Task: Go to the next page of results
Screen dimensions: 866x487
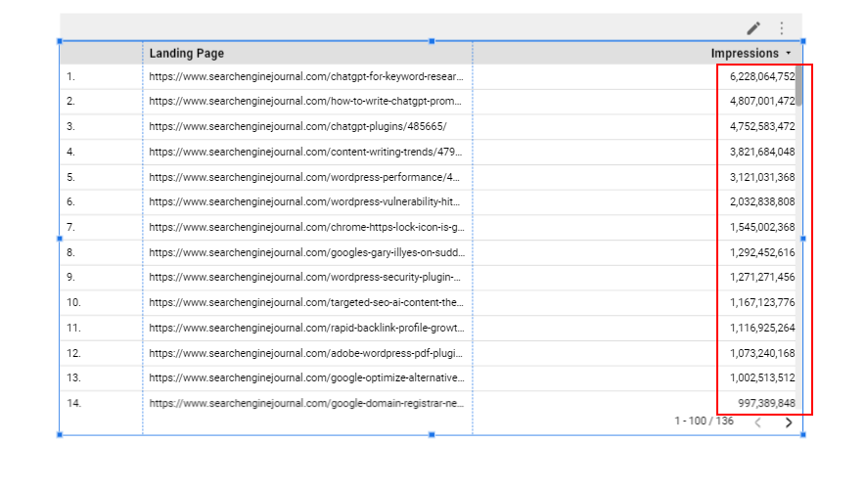Action: pyautogui.click(x=788, y=422)
